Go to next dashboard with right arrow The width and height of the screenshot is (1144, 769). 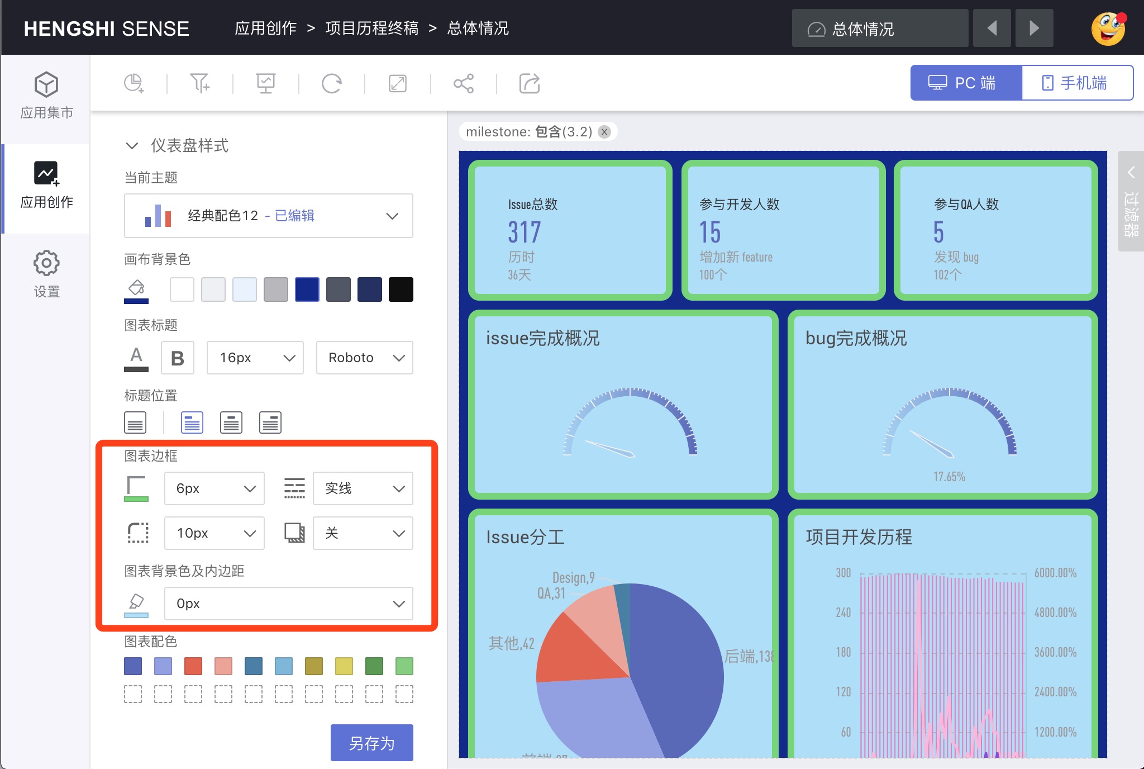[1034, 28]
